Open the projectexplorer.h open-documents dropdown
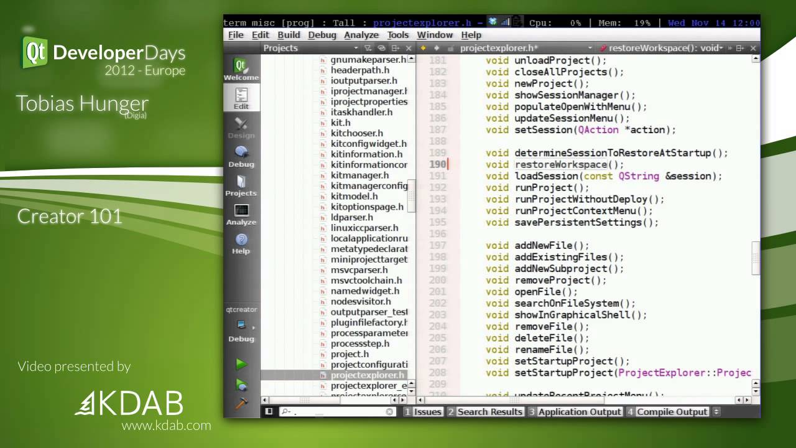This screenshot has height=448, width=796. coord(527,48)
